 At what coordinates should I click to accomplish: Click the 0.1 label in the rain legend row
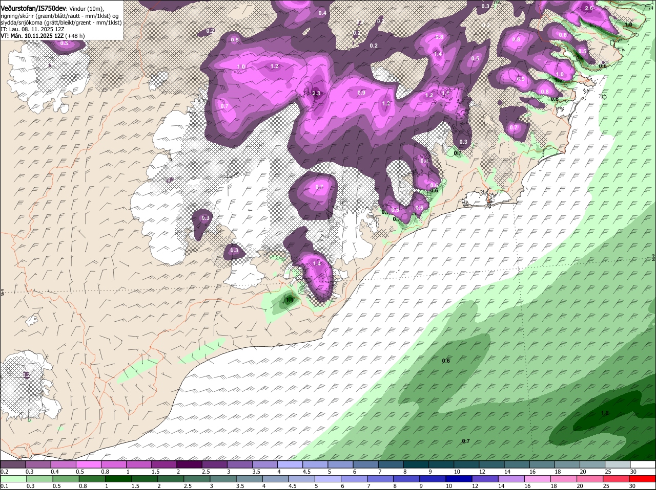click(4, 486)
